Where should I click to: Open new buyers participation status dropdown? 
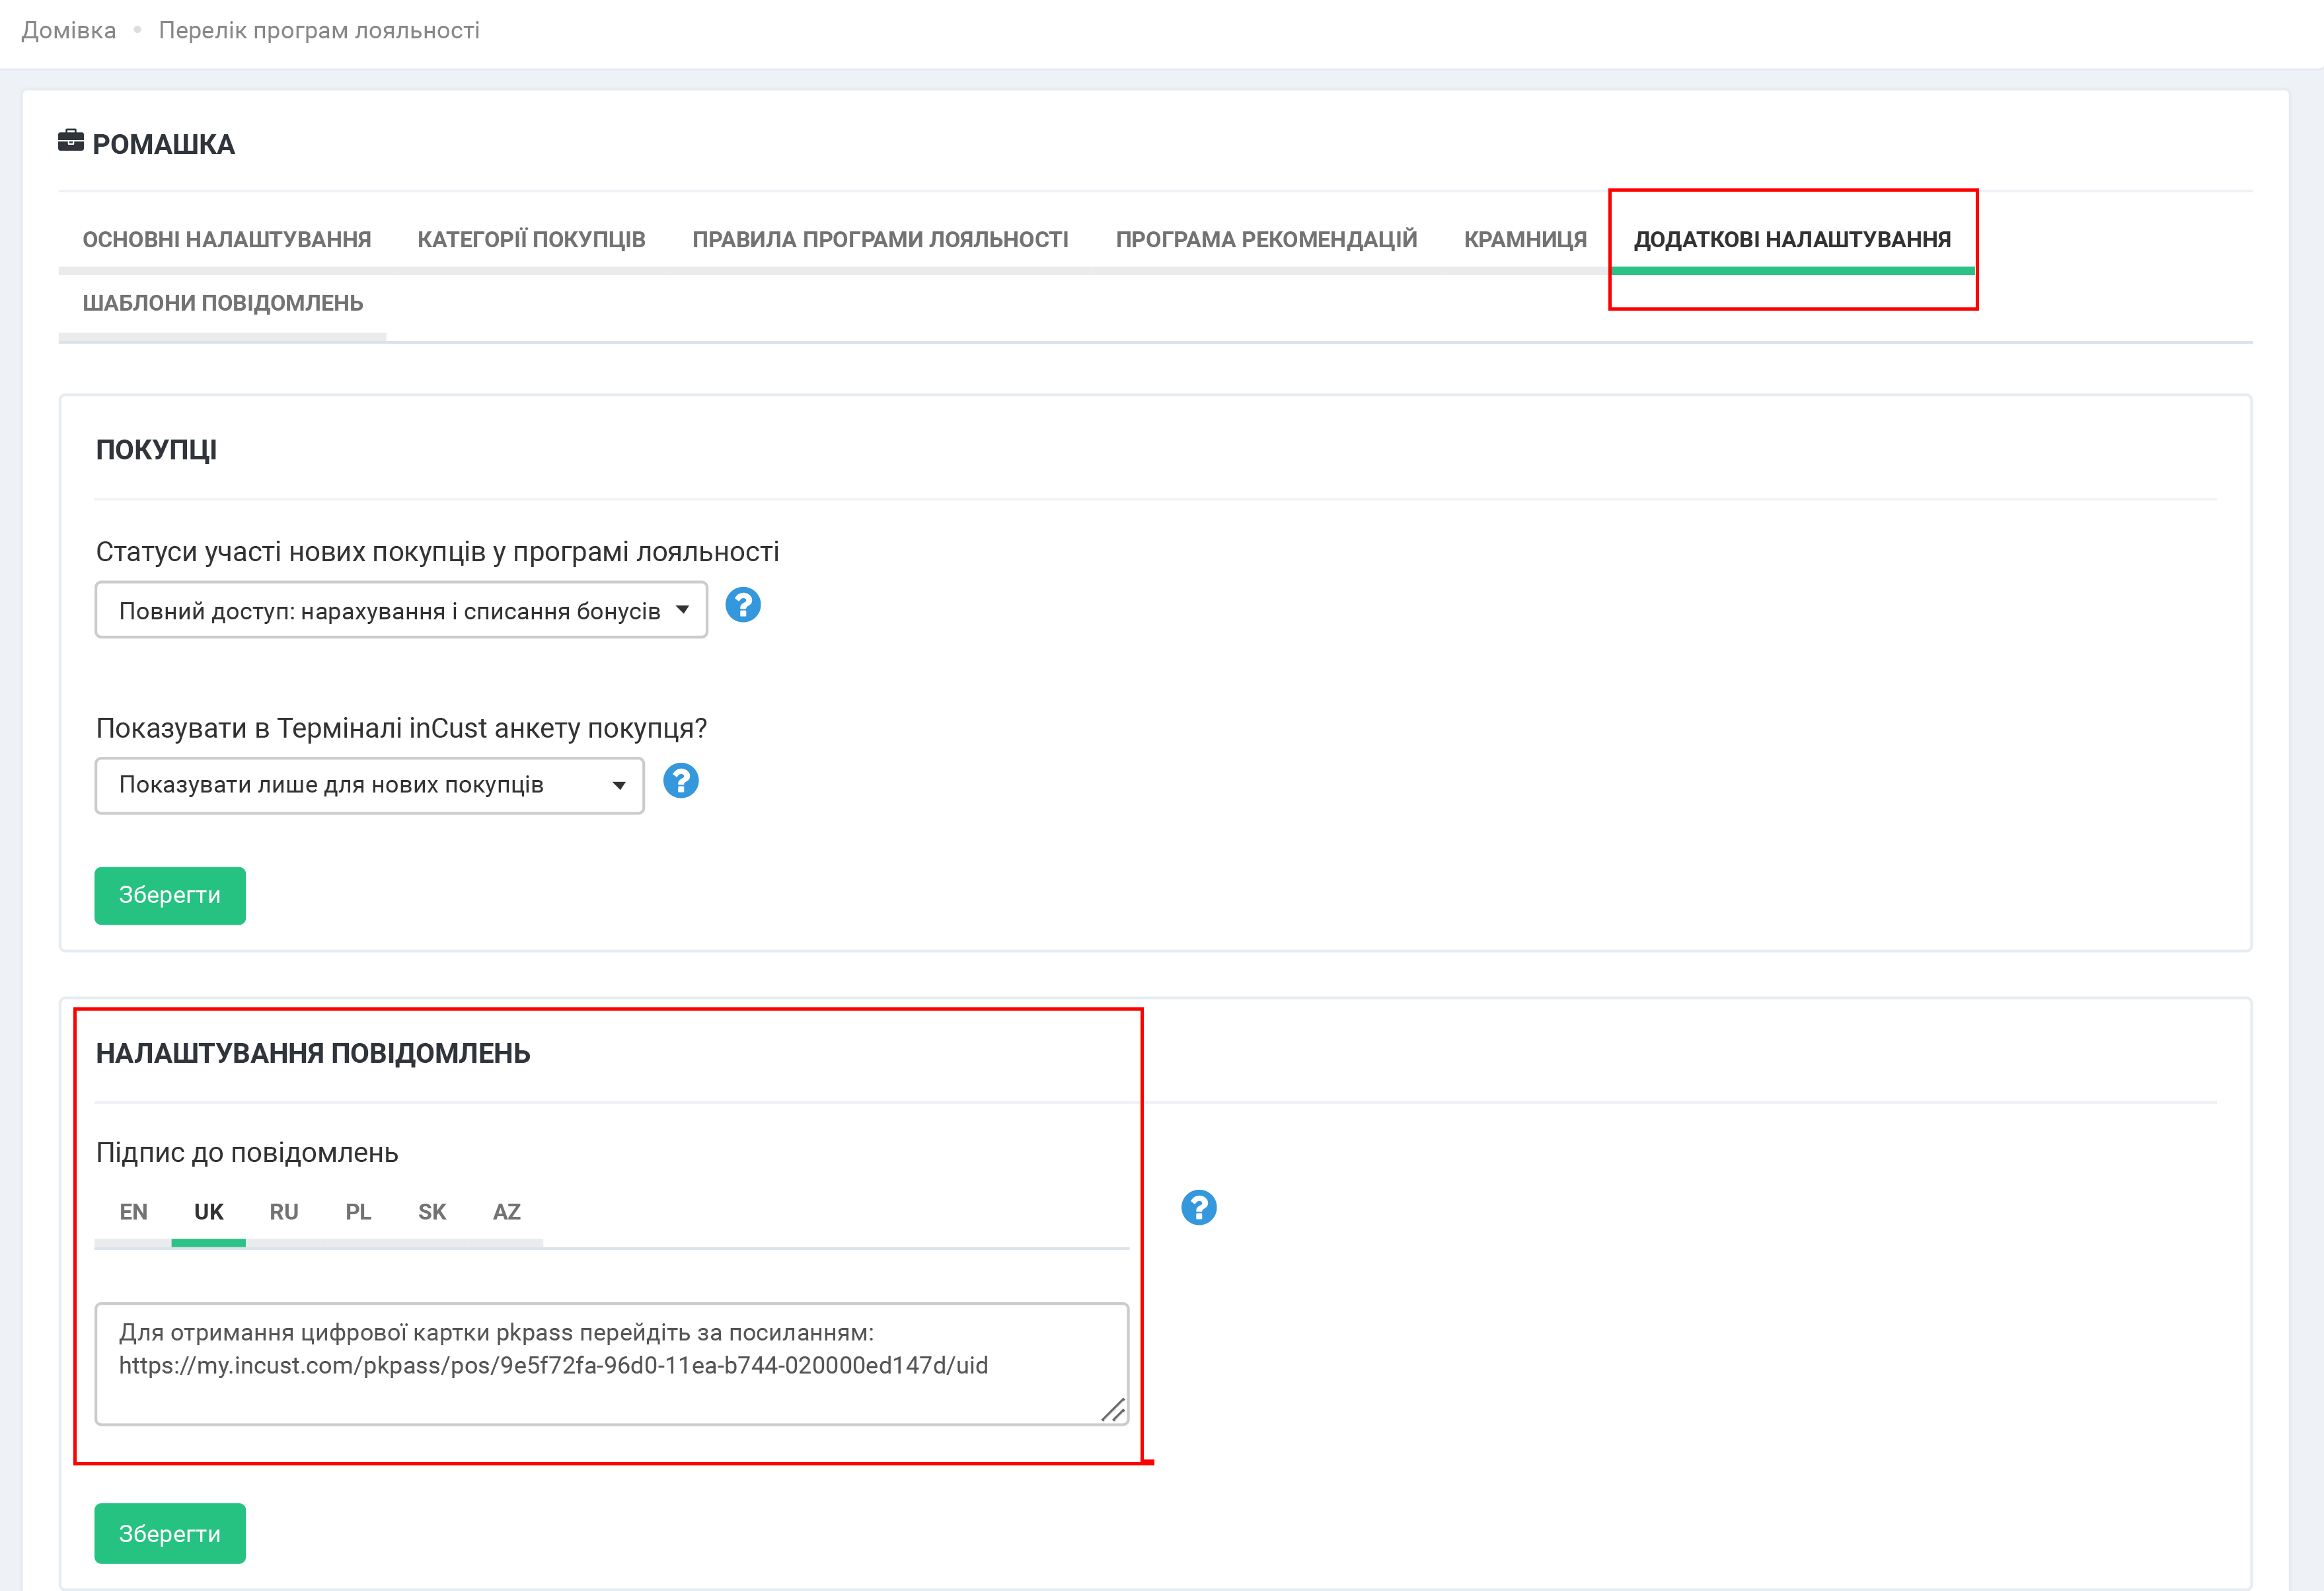pos(401,610)
